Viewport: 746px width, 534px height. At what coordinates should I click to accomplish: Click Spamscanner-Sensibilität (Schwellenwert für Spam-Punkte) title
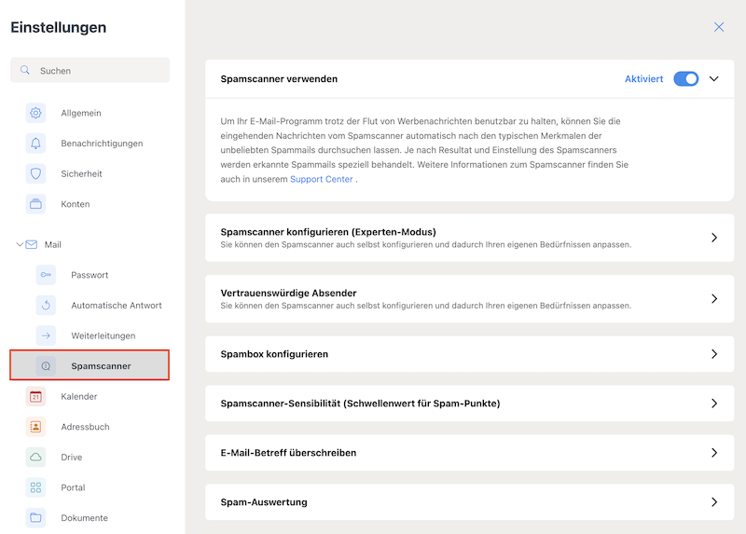(x=360, y=404)
